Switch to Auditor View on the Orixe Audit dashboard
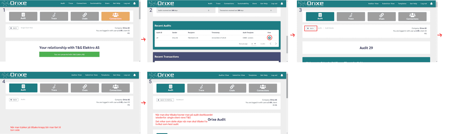Viewport: 455px width, 134px height. 224,75
